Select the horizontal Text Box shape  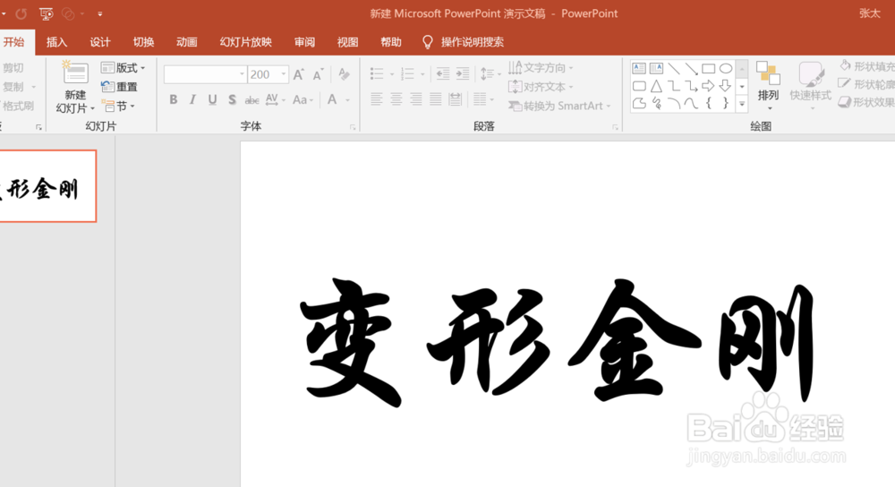(639, 69)
